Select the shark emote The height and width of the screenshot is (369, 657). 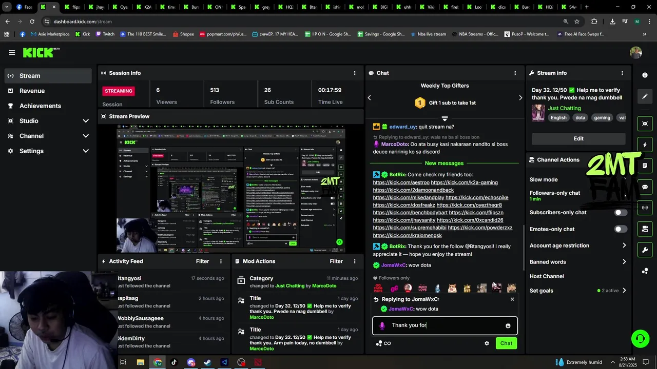click(437, 288)
